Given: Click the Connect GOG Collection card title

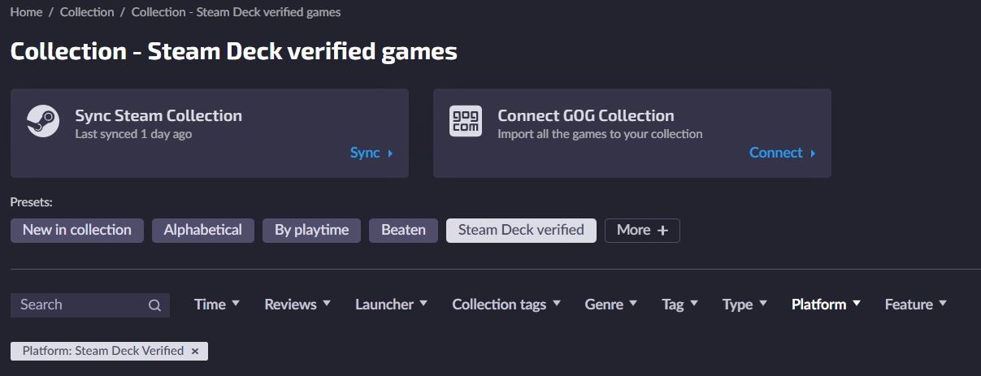Looking at the screenshot, I should click(x=586, y=115).
